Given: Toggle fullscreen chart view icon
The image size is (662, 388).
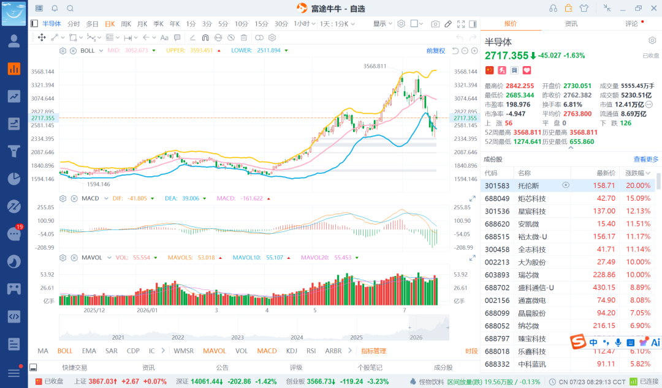Looking at the screenshot, I should click(461, 24).
